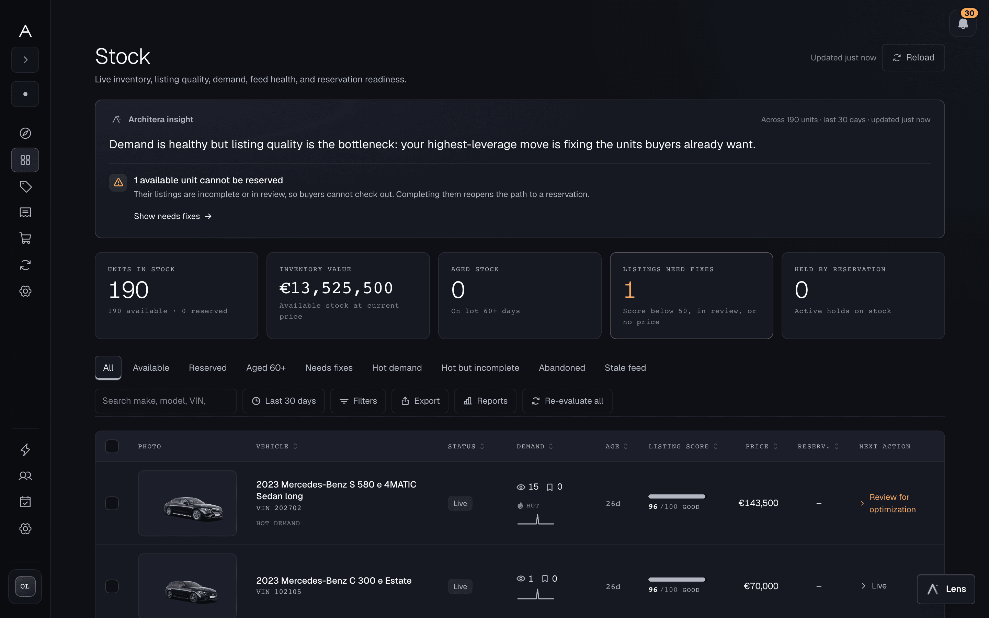Open the Filters button

(x=358, y=401)
